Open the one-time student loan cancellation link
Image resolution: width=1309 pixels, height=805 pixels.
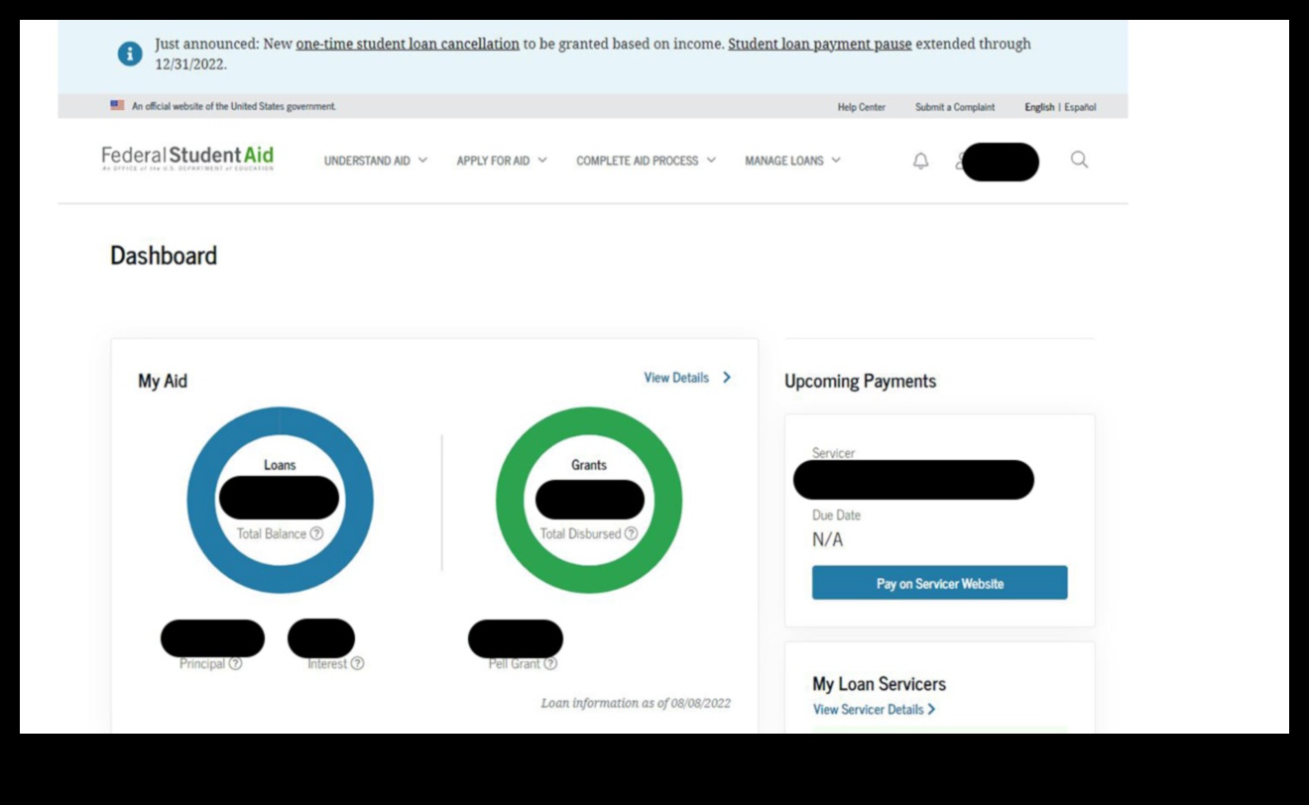(410, 44)
